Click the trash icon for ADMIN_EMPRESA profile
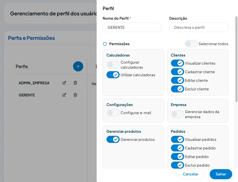Screen dimensions: 238x182 coord(75,83)
